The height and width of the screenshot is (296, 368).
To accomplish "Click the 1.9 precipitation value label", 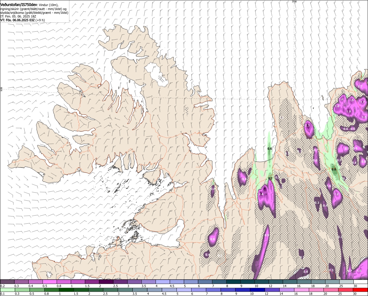I will (349, 112).
